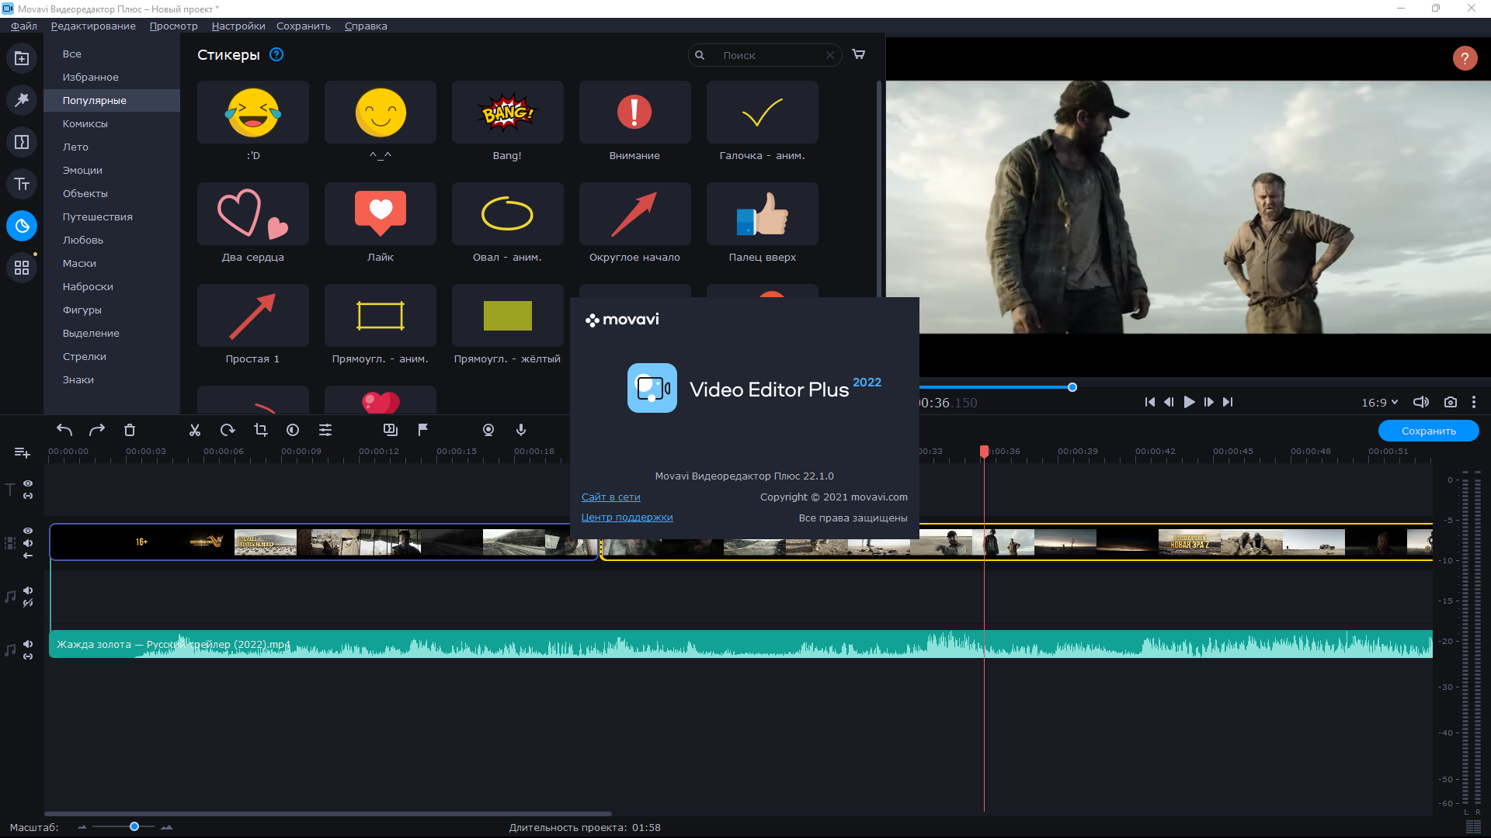Open the preview three-dot options menu
The width and height of the screenshot is (1491, 838).
pos(1474,402)
